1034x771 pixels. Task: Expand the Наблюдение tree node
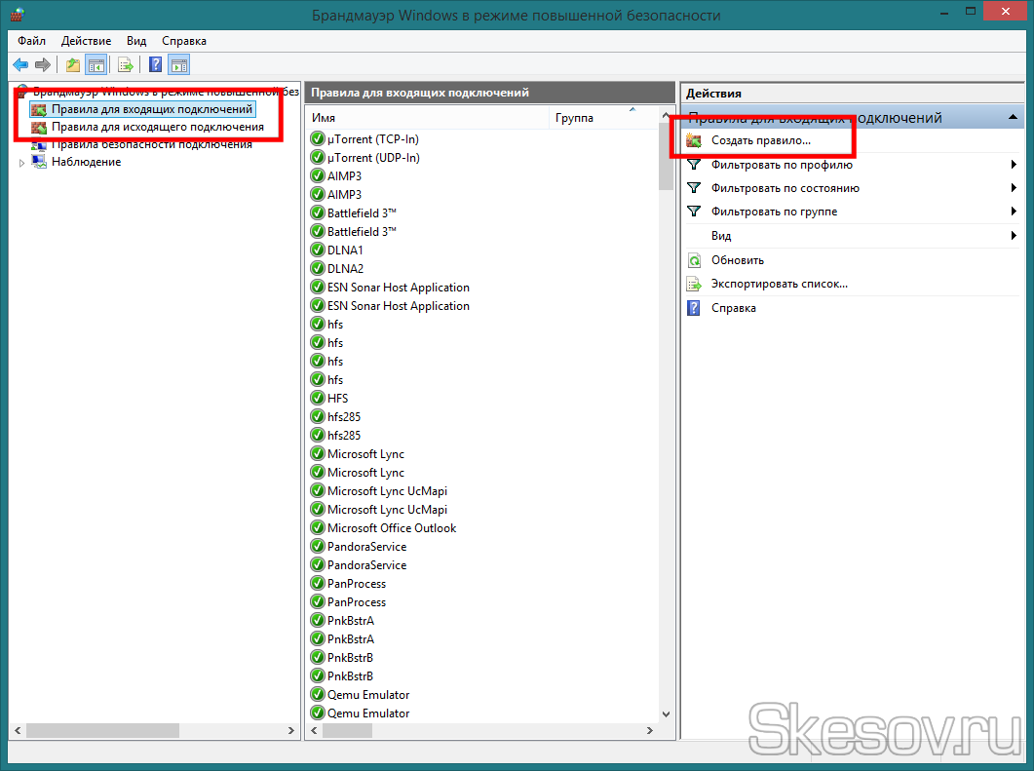[x=22, y=163]
